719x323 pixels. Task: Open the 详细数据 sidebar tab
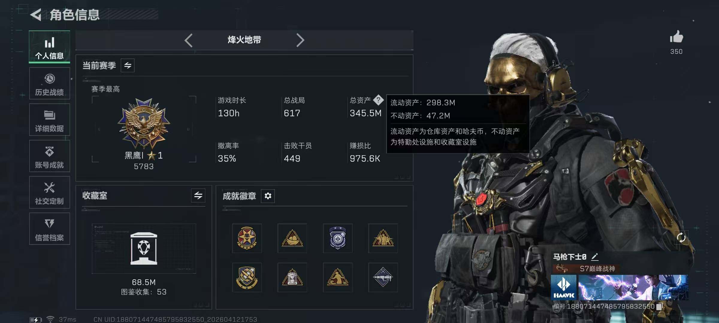click(x=49, y=120)
